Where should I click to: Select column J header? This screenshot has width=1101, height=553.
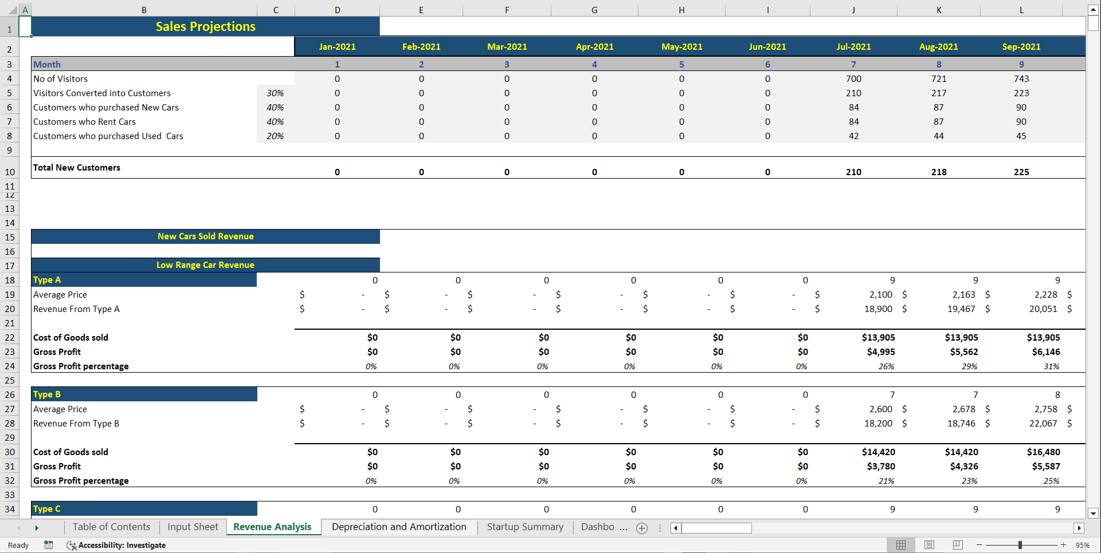pyautogui.click(x=853, y=9)
